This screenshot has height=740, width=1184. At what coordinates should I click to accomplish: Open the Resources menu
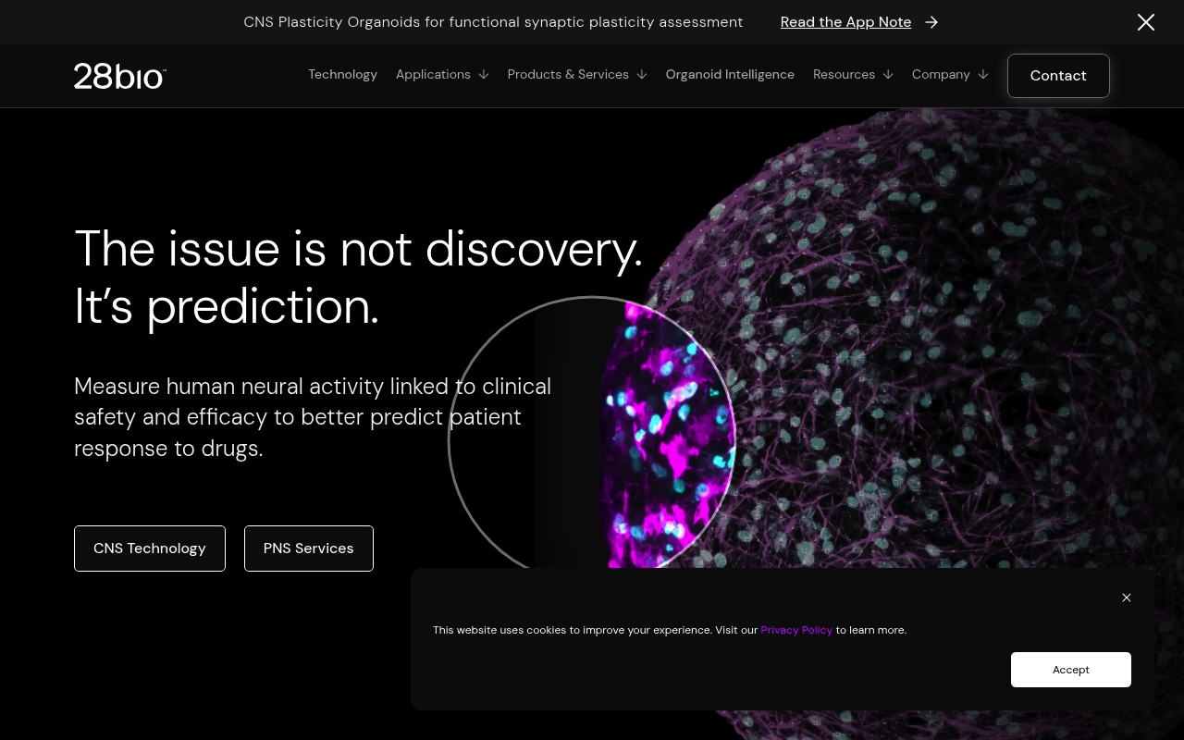click(x=844, y=75)
